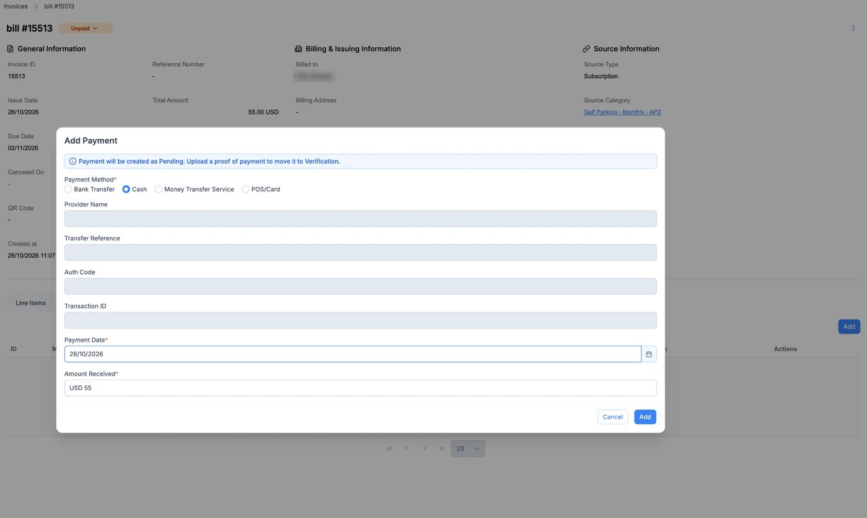
Task: Navigate to Invoices breadcrumb
Action: click(15, 6)
